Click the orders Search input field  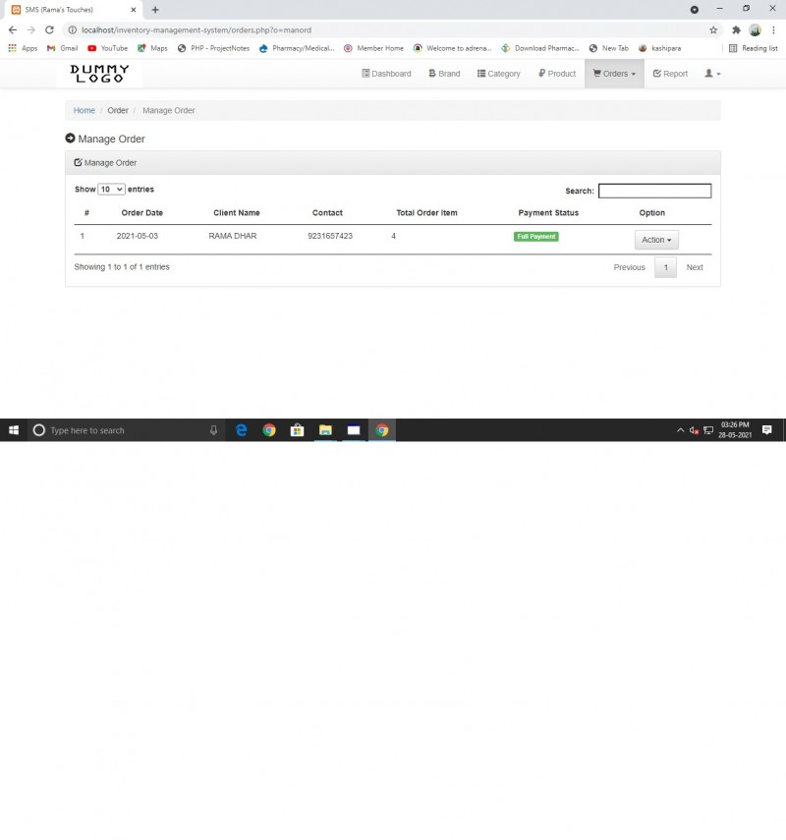point(654,191)
